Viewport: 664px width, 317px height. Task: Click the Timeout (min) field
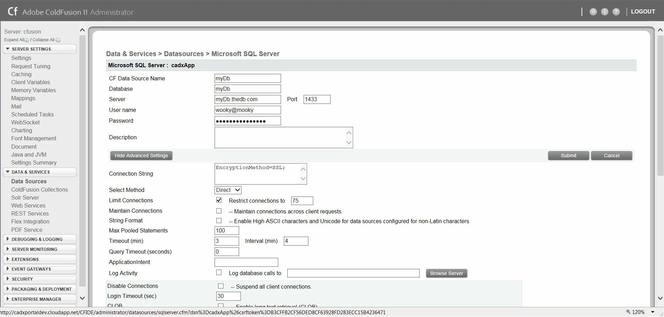pyautogui.click(x=227, y=241)
